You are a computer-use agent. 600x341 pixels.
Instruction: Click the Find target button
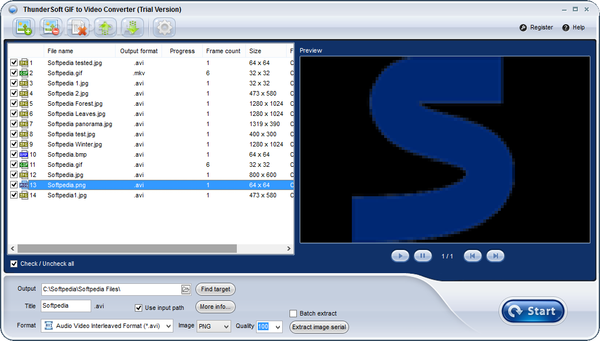(215, 289)
